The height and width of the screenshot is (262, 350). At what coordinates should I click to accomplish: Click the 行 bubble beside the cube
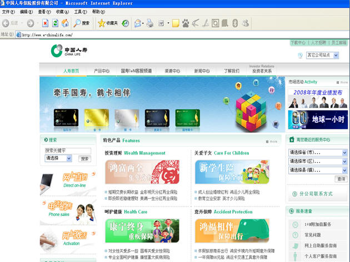(272, 90)
